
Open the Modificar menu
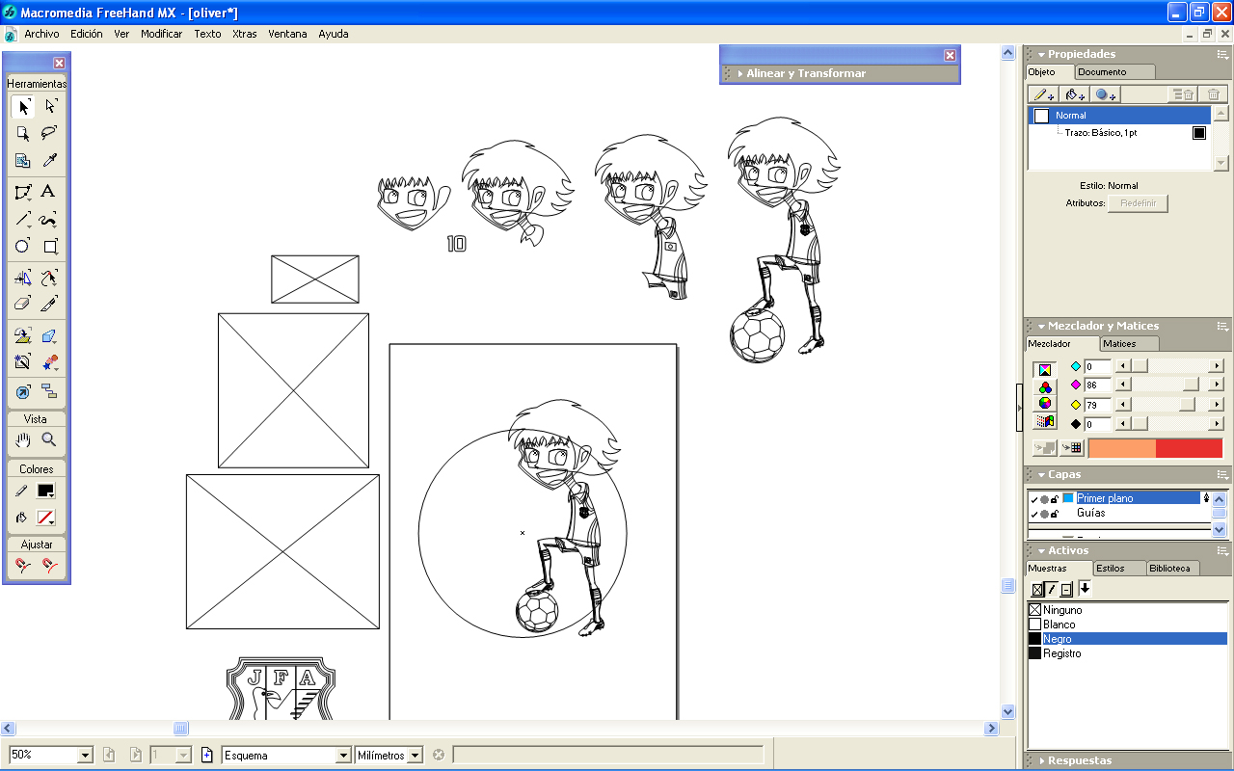(161, 34)
